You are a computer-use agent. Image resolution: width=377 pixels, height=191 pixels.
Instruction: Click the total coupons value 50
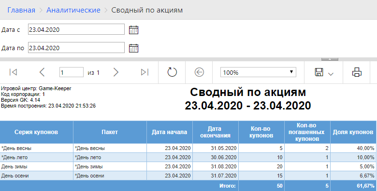pyautogui.click(x=280, y=186)
